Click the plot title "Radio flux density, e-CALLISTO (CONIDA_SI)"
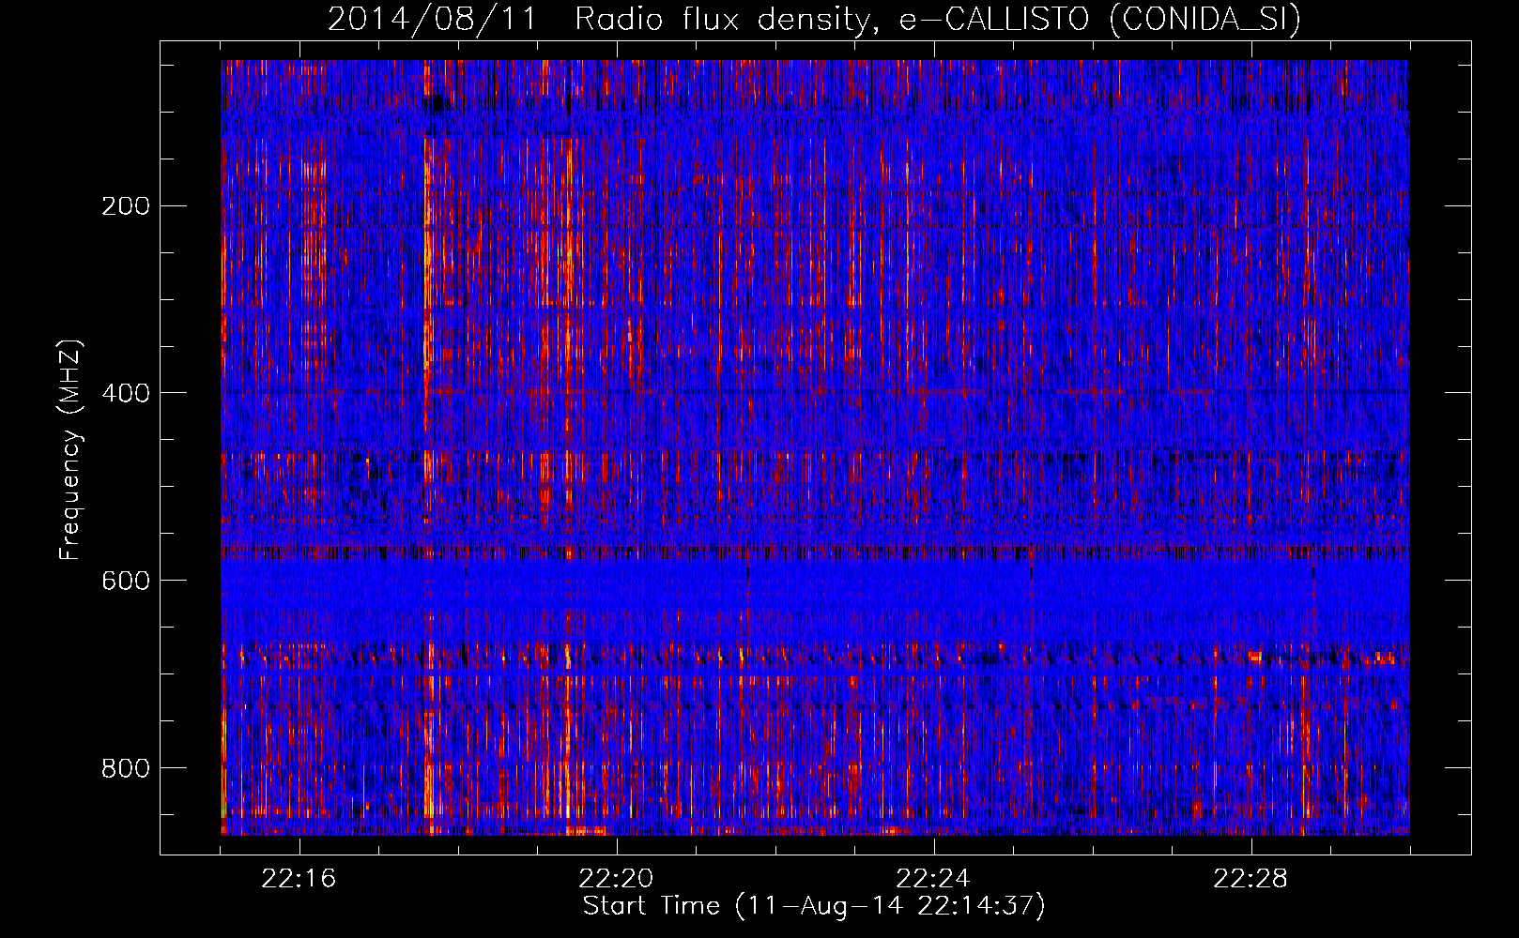 click(938, 19)
